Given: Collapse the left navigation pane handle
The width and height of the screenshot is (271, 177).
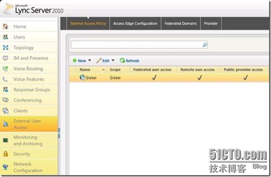Looking at the screenshot, I should point(59,133).
